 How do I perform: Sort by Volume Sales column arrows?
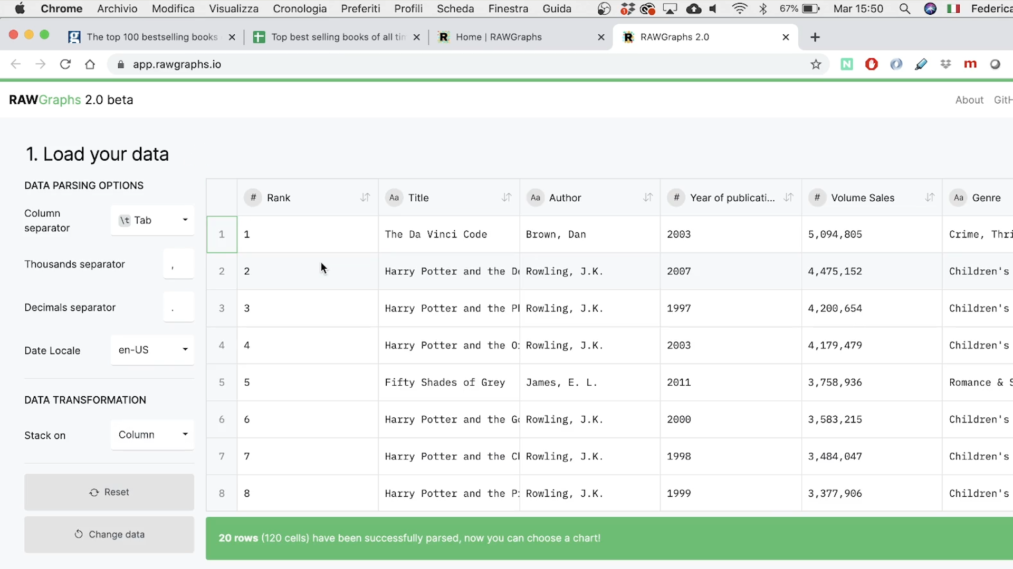pyautogui.click(x=930, y=198)
